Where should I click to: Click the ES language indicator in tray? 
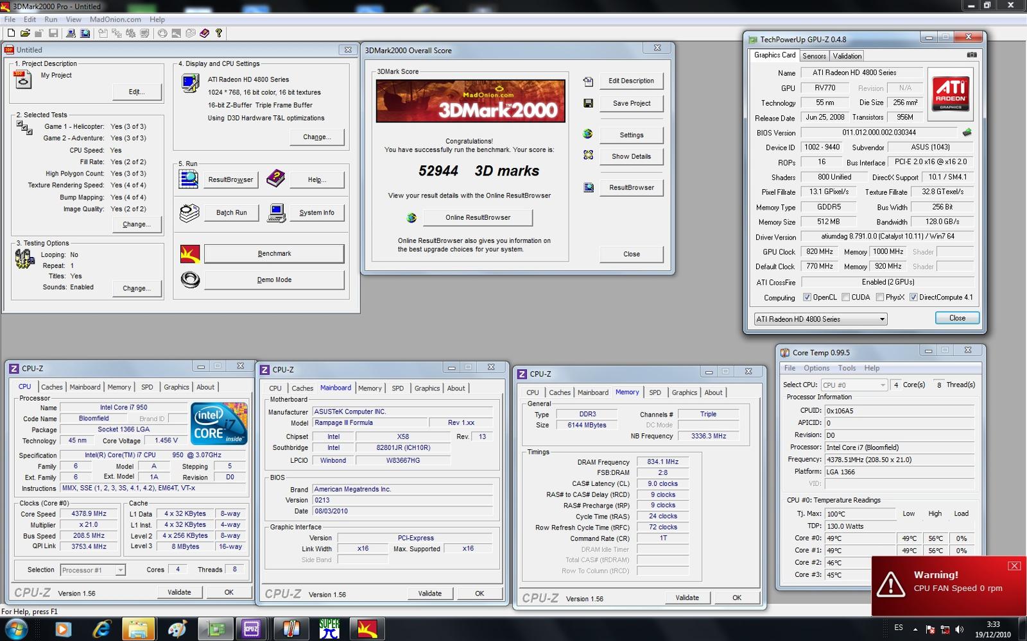[x=899, y=628]
